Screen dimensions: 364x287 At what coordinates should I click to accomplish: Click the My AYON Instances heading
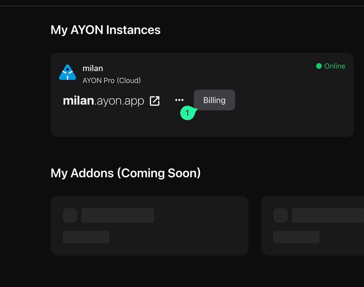coord(106,30)
